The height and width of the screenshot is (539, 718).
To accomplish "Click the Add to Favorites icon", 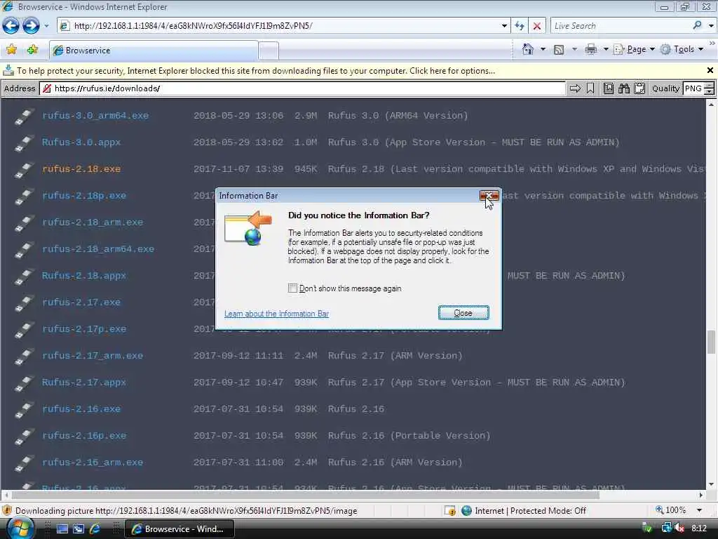I will (32, 50).
